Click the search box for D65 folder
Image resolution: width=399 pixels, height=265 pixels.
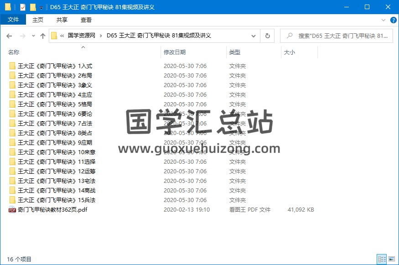click(337, 36)
